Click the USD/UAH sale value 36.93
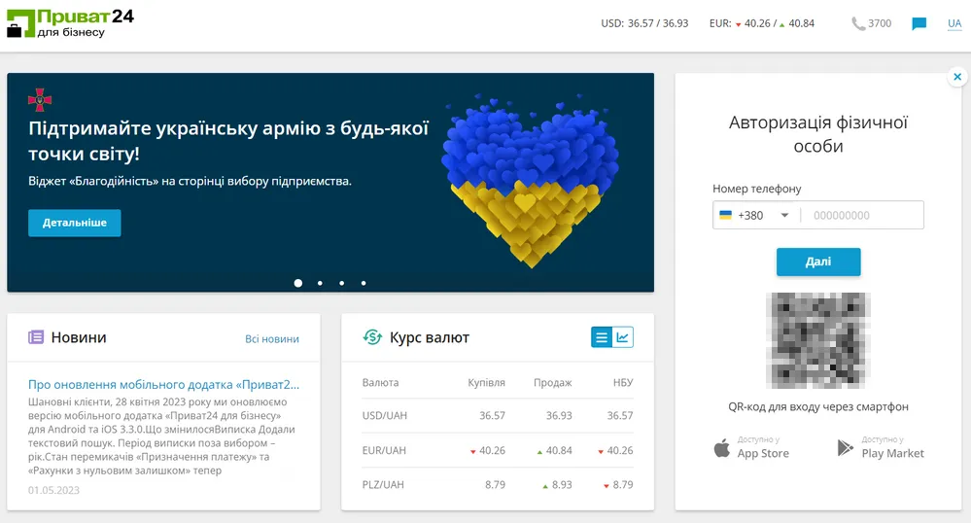The height and width of the screenshot is (523, 971). (559, 415)
